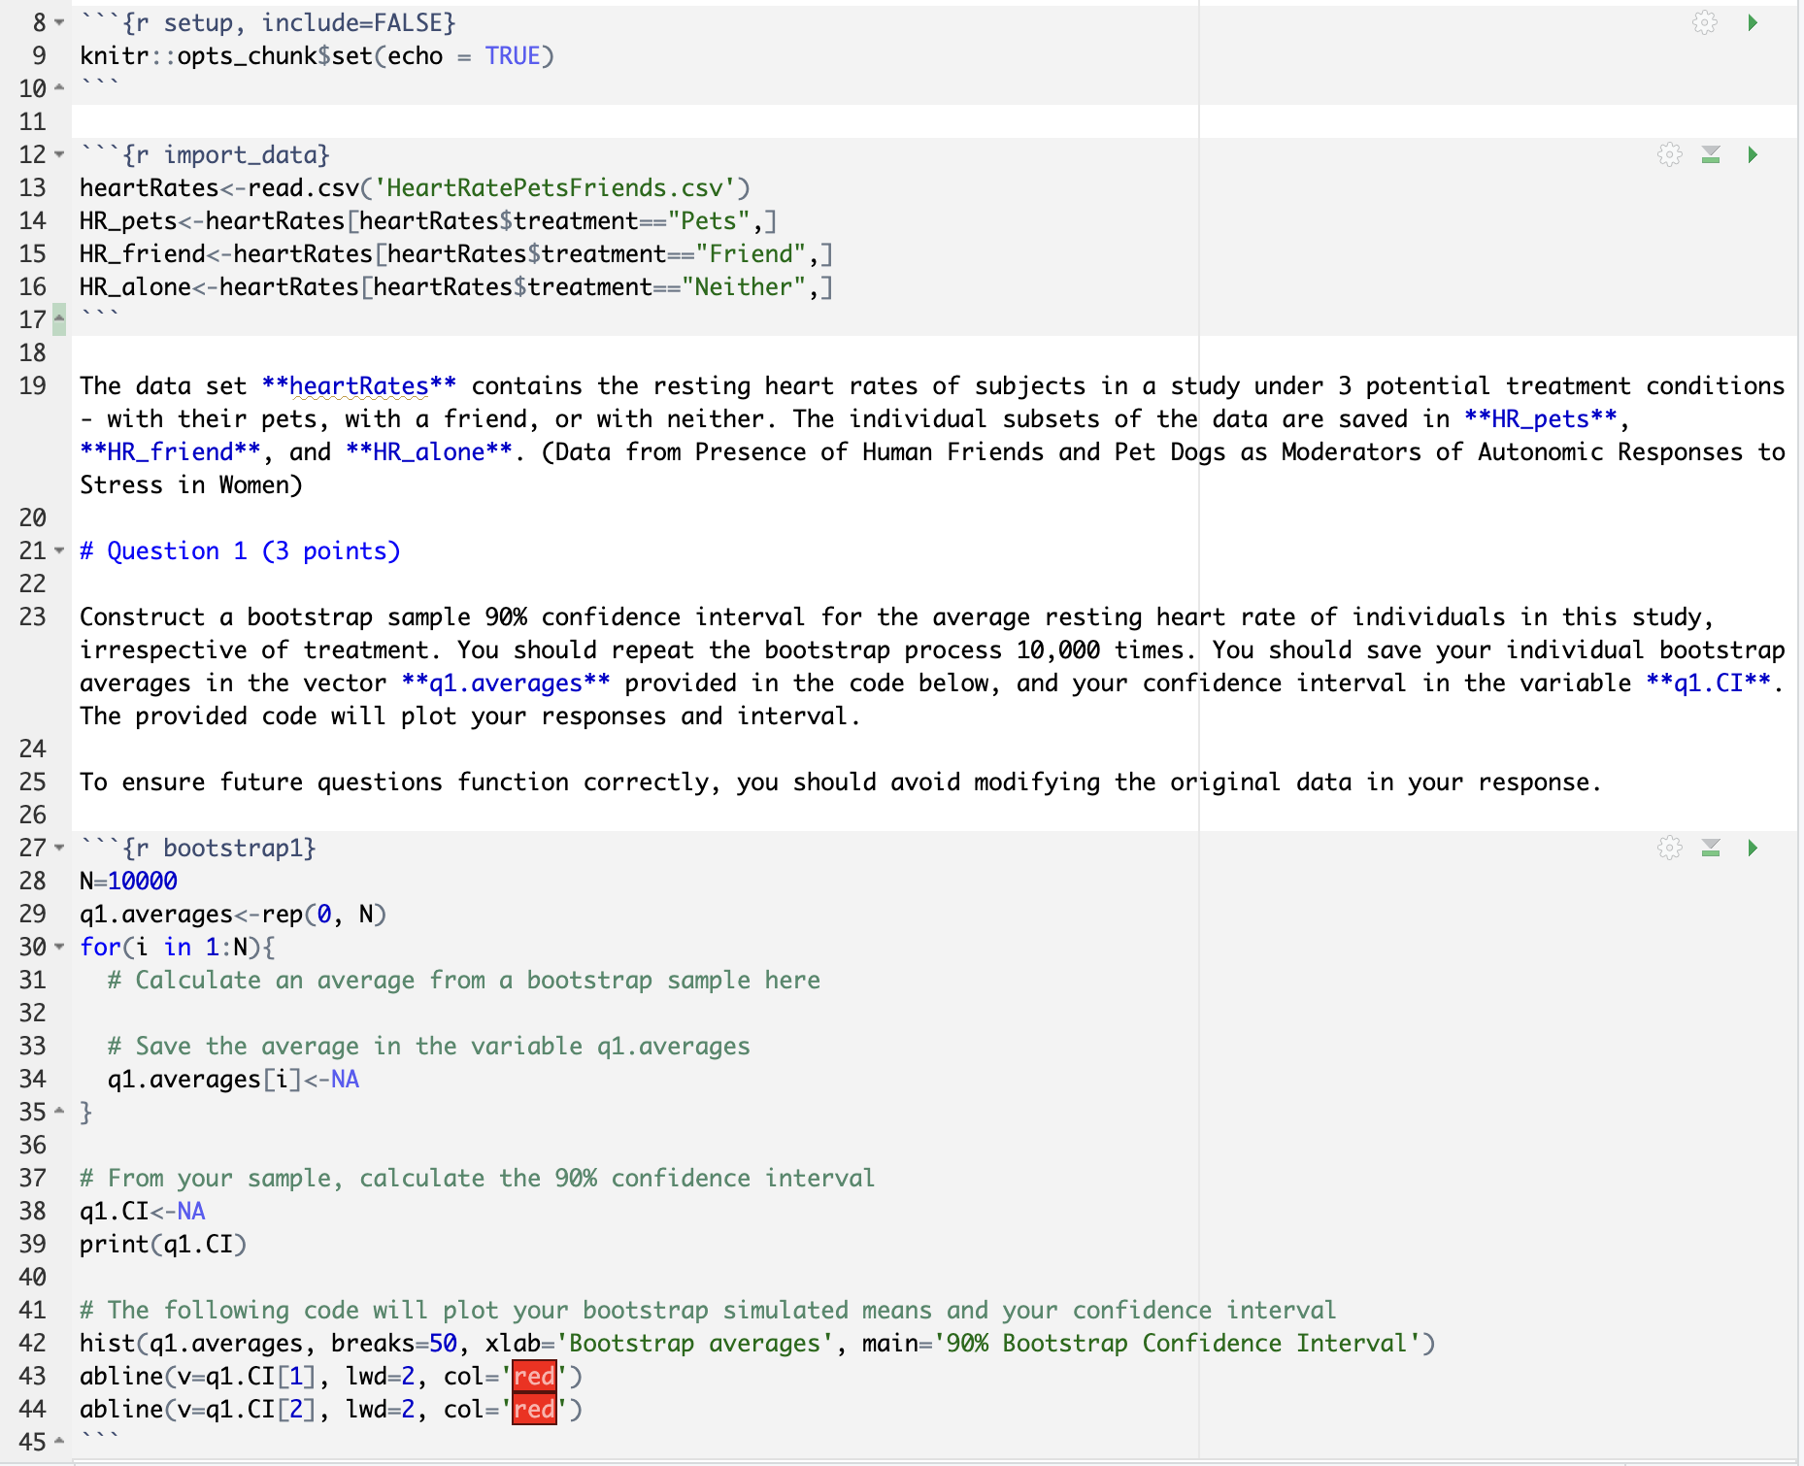The width and height of the screenshot is (1804, 1466).
Task: Run the setup chunk with the green play icon
Action: 1754,23
